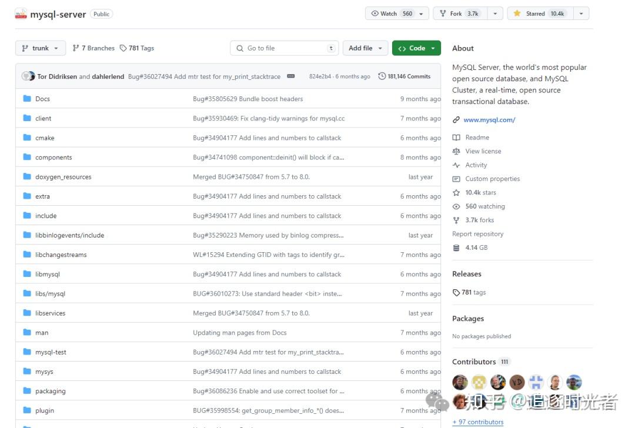Open the libchangestreams folder
This screenshot has width=635, height=428.
[x=61, y=255]
